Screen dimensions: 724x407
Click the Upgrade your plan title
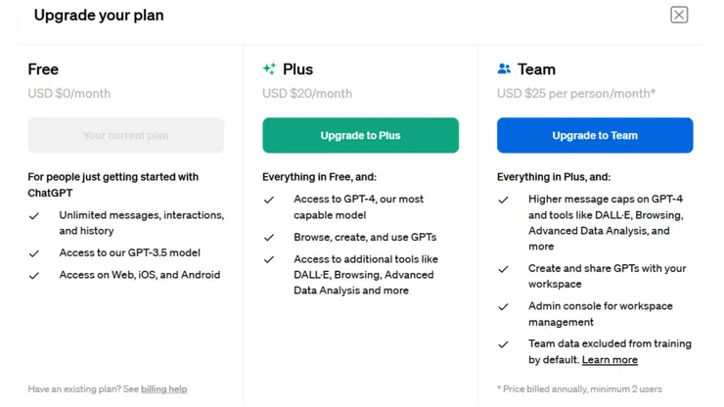(99, 16)
